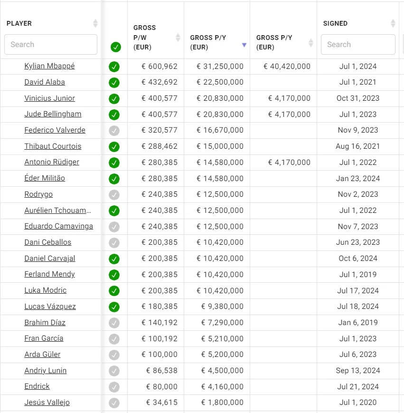Toggle status check for Eduardo Camavinga

point(114,227)
